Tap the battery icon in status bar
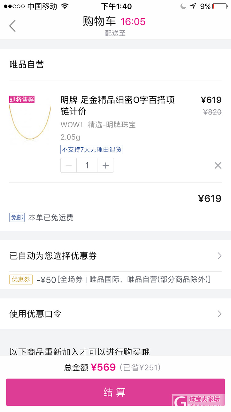This screenshot has width=231, height=412. click(x=219, y=6)
